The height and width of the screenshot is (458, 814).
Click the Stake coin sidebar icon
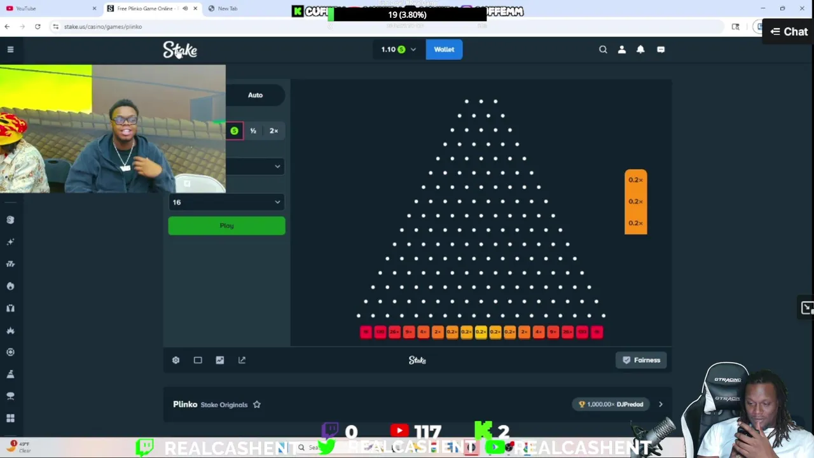[x=10, y=219]
